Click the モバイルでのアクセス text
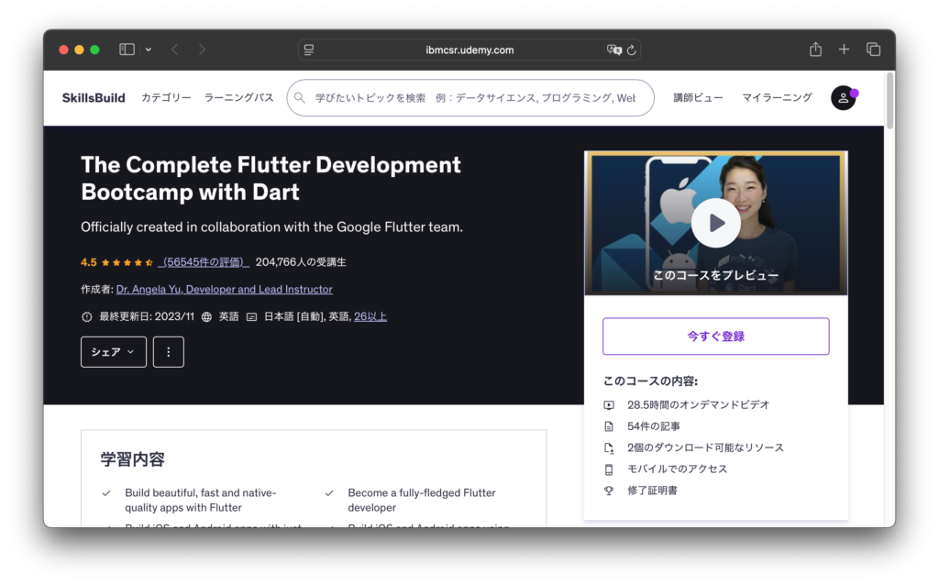The width and height of the screenshot is (939, 585). tap(677, 469)
